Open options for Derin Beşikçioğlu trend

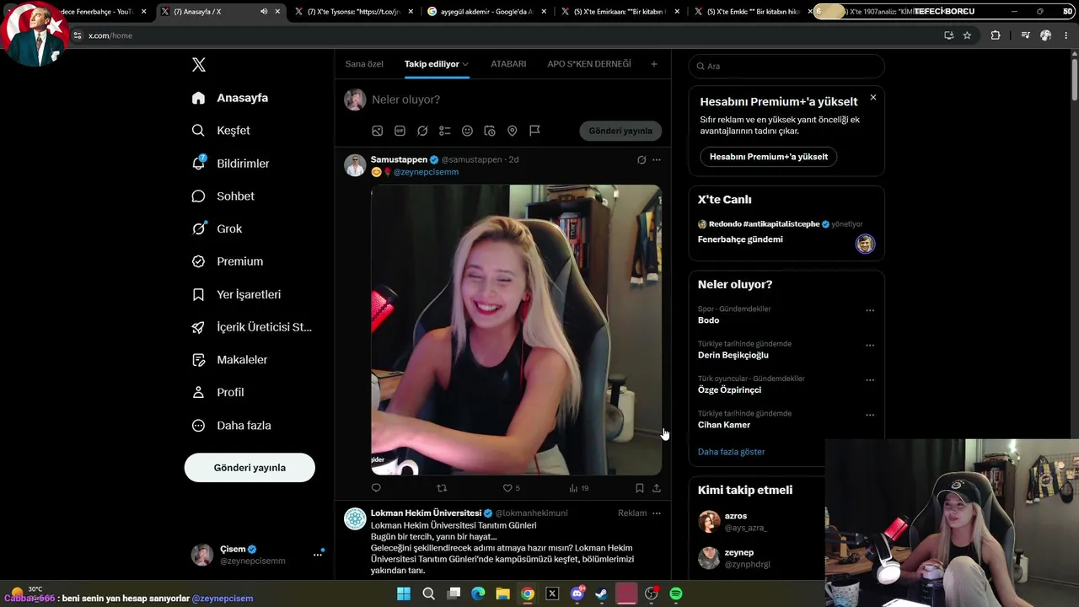pyautogui.click(x=870, y=345)
